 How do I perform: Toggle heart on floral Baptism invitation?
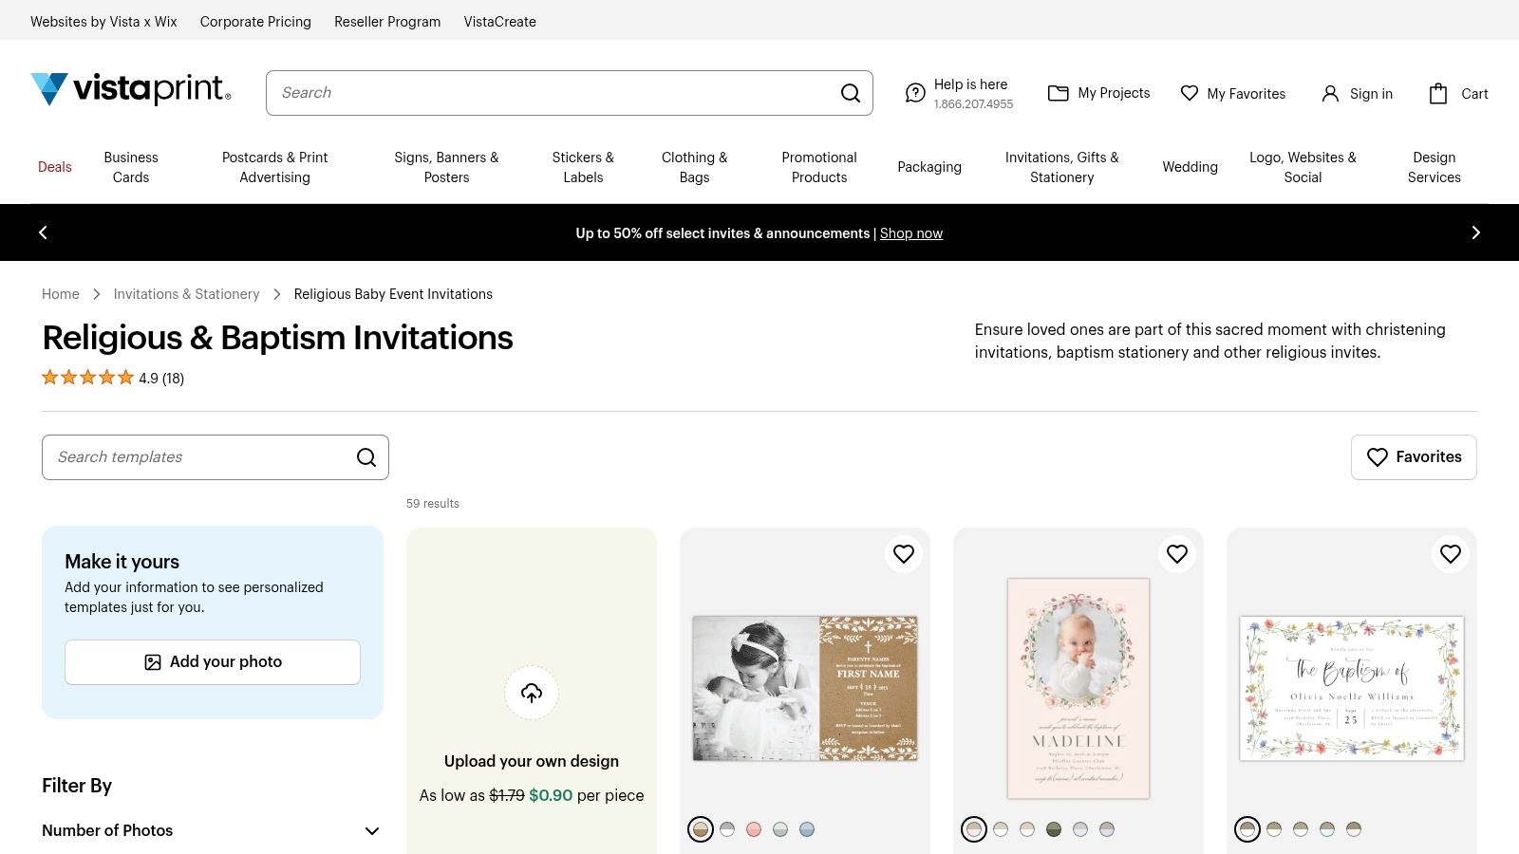pyautogui.click(x=1451, y=554)
